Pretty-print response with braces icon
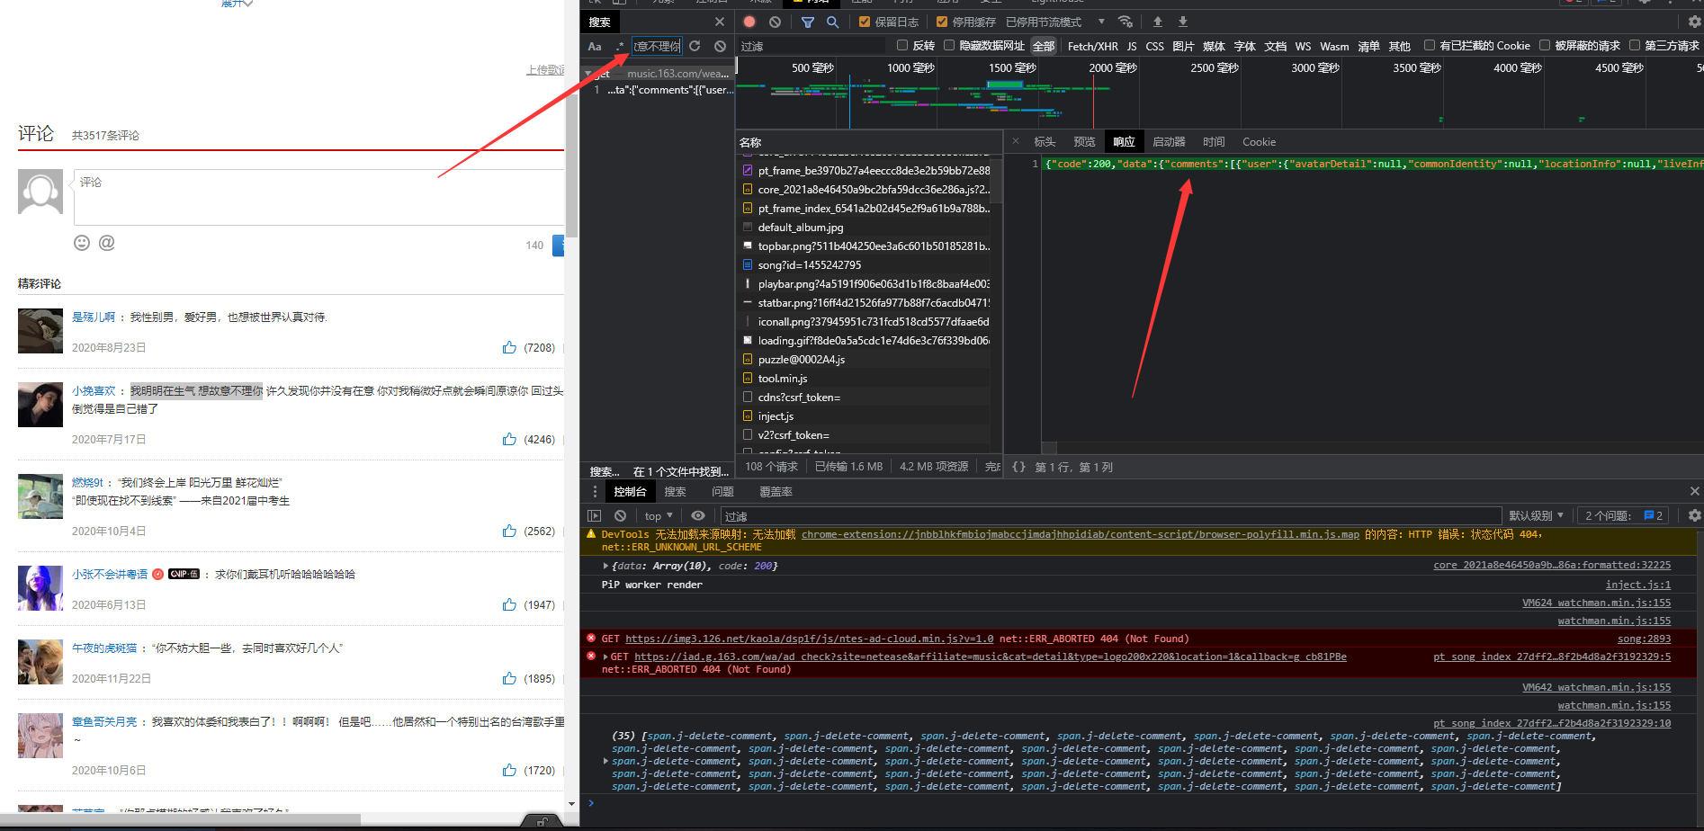Viewport: 1704px width, 831px height. click(1018, 467)
